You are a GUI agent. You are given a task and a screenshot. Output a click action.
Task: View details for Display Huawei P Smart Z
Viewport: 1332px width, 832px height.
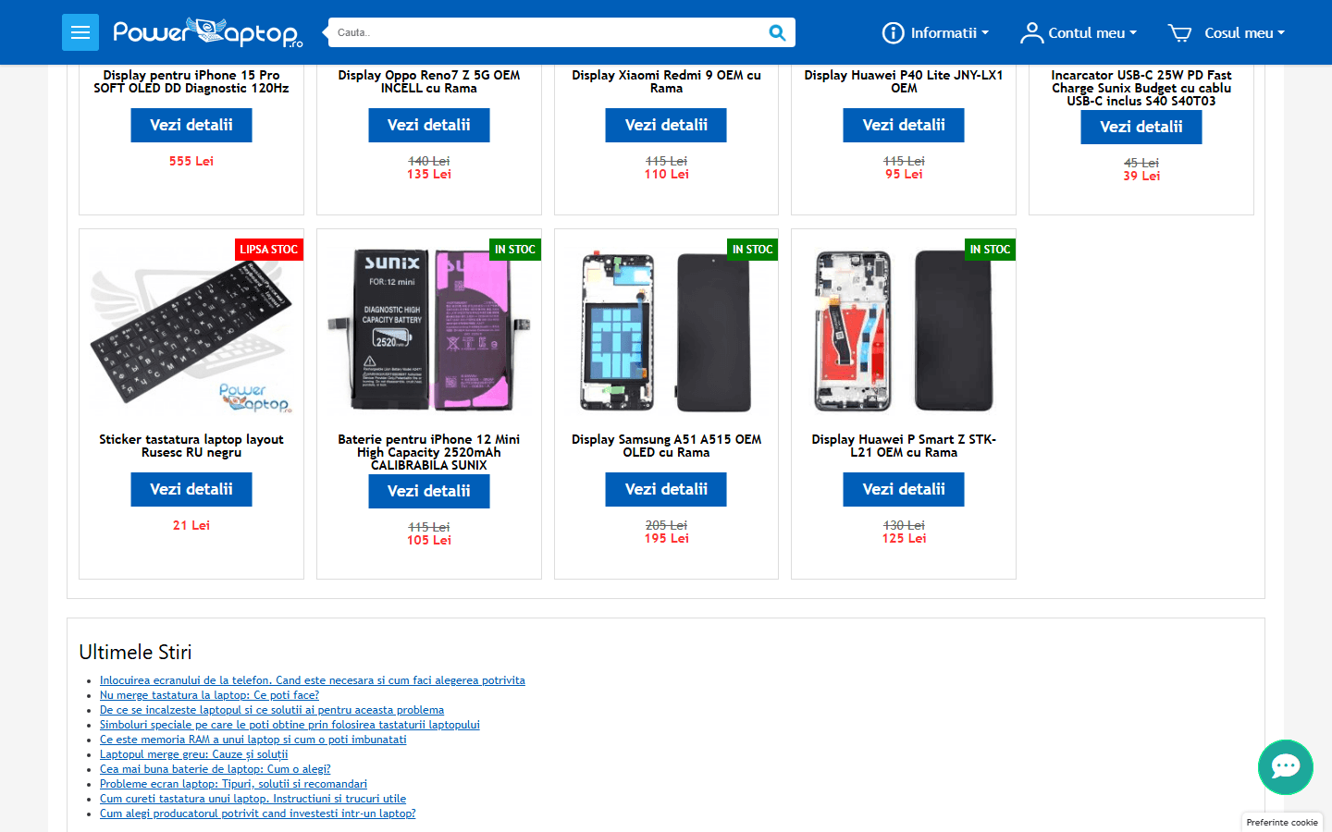coord(904,489)
